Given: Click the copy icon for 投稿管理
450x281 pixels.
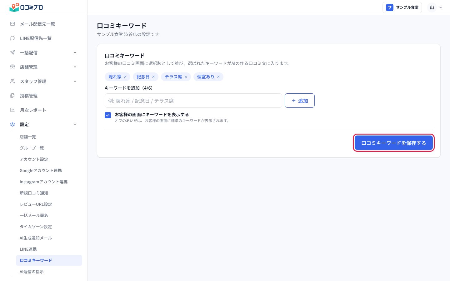Looking at the screenshot, I should click(x=12, y=96).
